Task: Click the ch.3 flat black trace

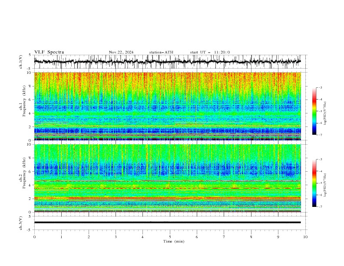Action: [x=167, y=223]
